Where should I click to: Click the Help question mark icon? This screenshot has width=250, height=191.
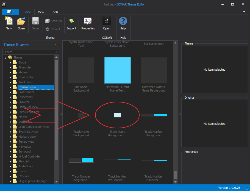[123, 21]
